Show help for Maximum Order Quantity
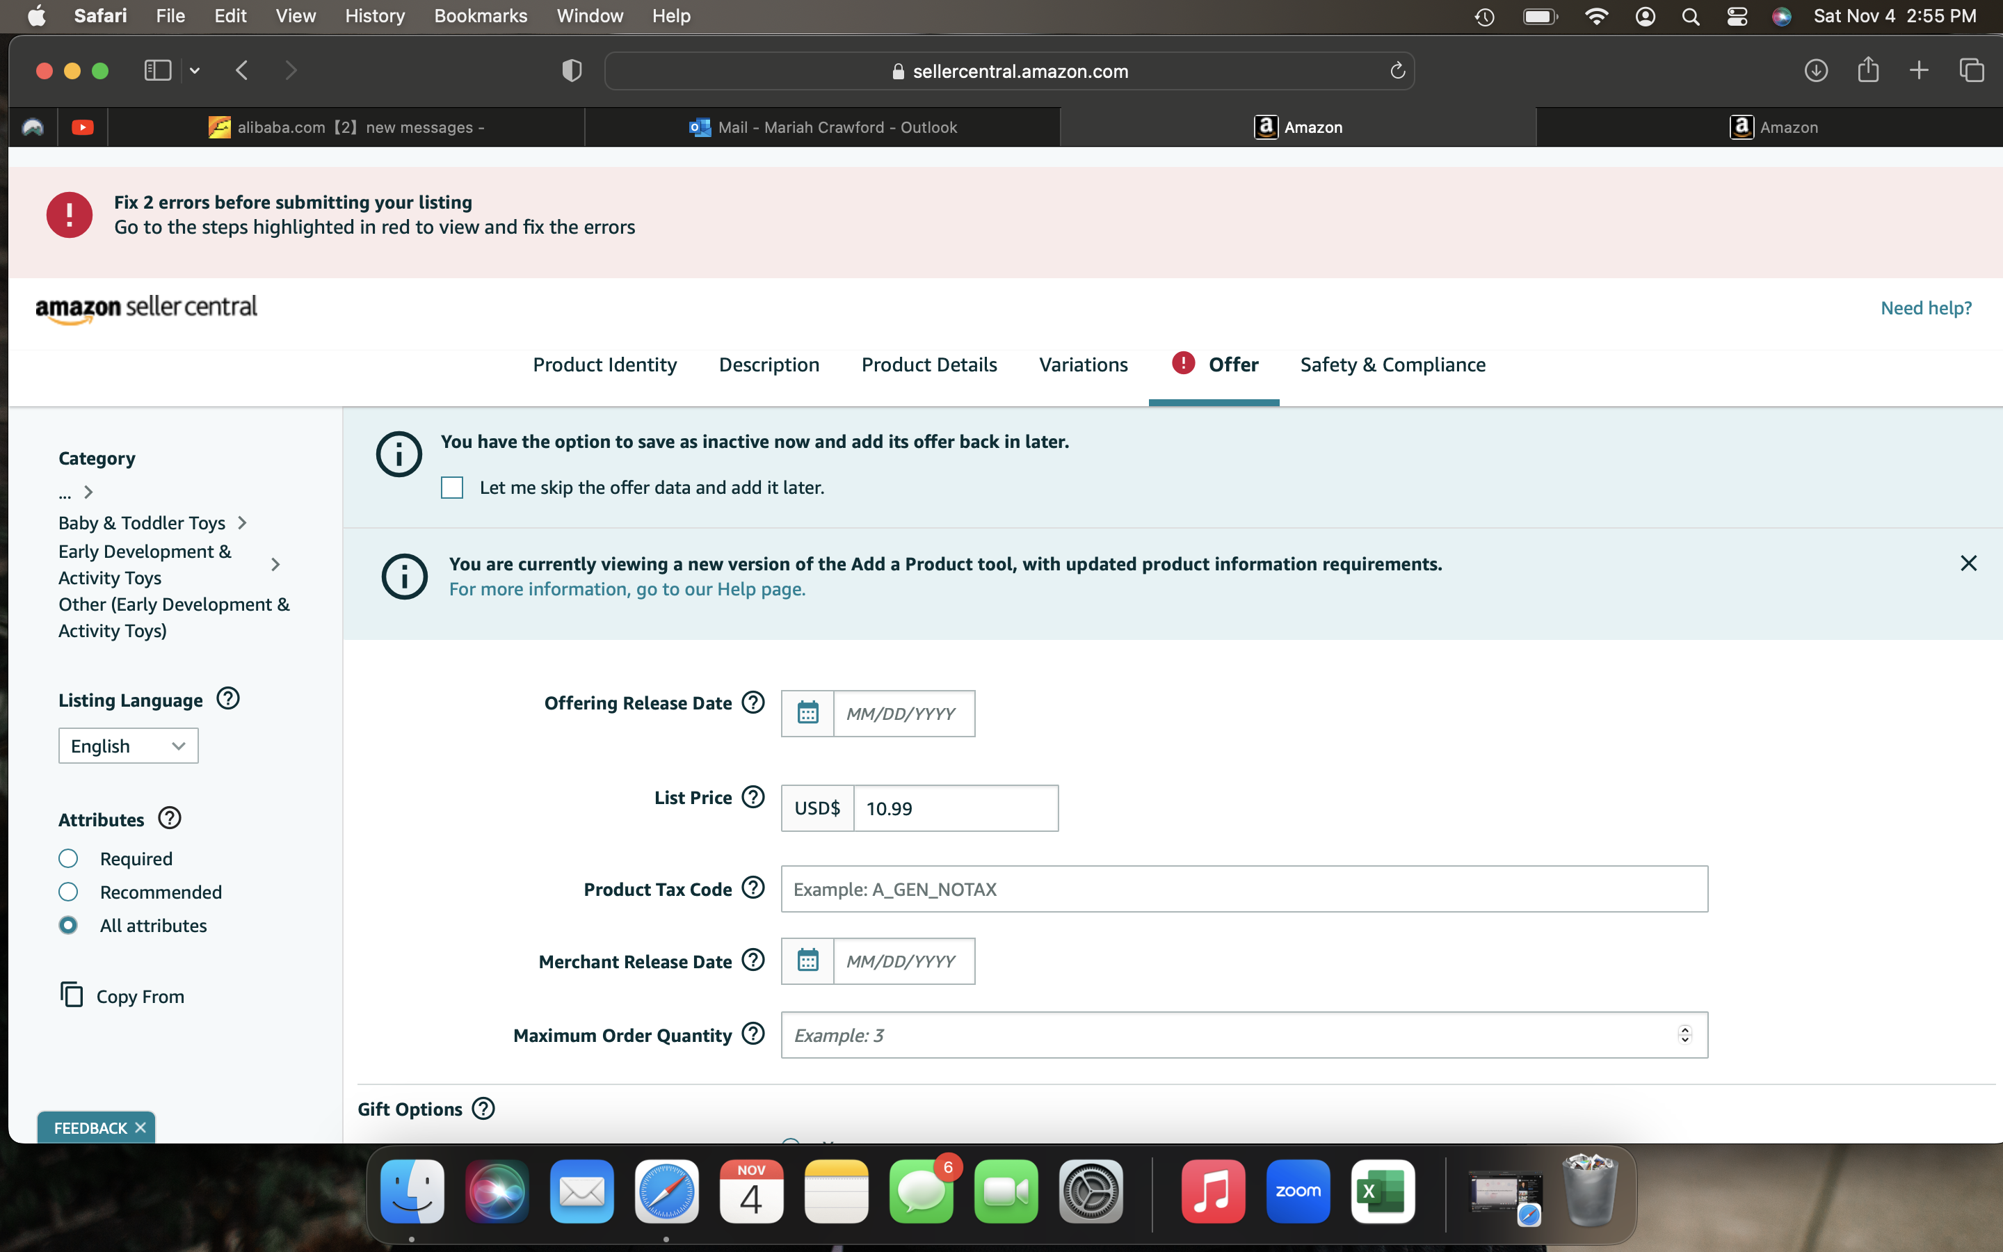Screen dimensions: 2003x1252 (753, 1034)
